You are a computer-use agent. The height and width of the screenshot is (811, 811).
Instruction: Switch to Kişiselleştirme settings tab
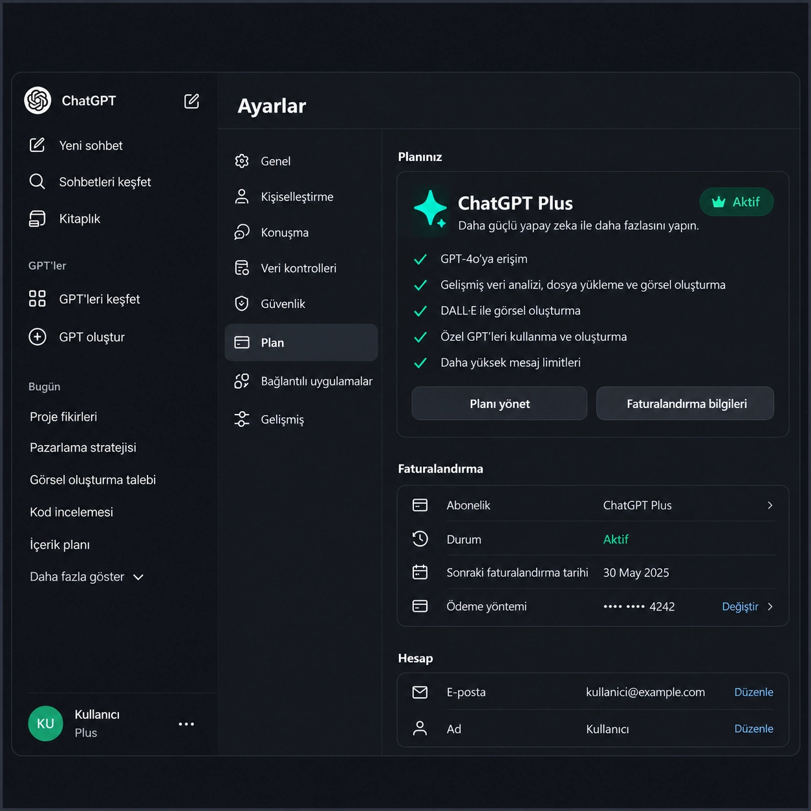[301, 197]
